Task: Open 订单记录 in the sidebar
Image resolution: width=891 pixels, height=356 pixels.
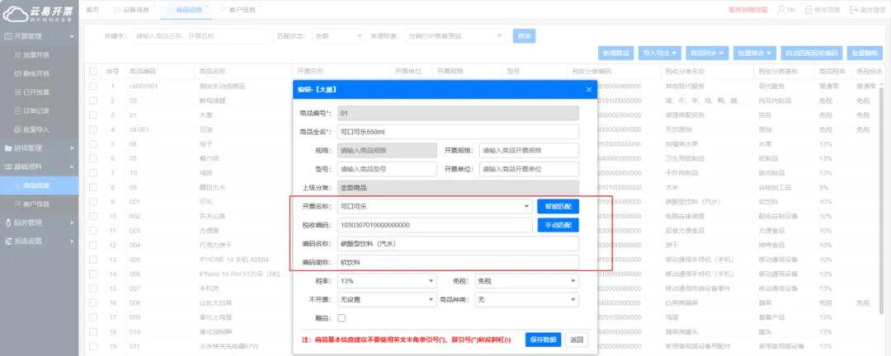Action: [36, 110]
